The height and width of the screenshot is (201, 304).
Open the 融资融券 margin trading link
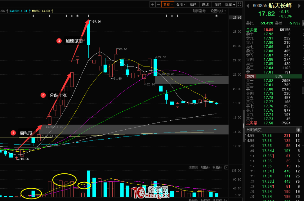[x=199, y=11]
